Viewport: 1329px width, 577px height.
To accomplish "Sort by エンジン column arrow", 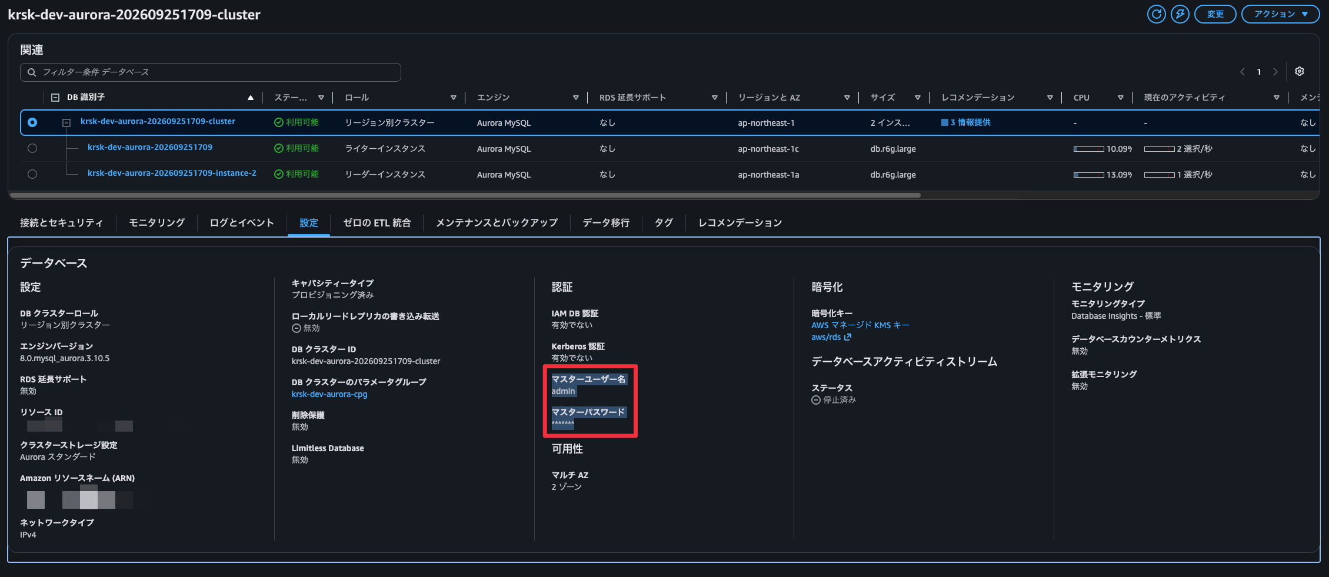I will point(576,98).
